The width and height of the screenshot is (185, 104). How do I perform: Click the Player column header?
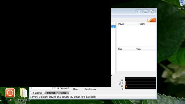[x=128, y=24]
